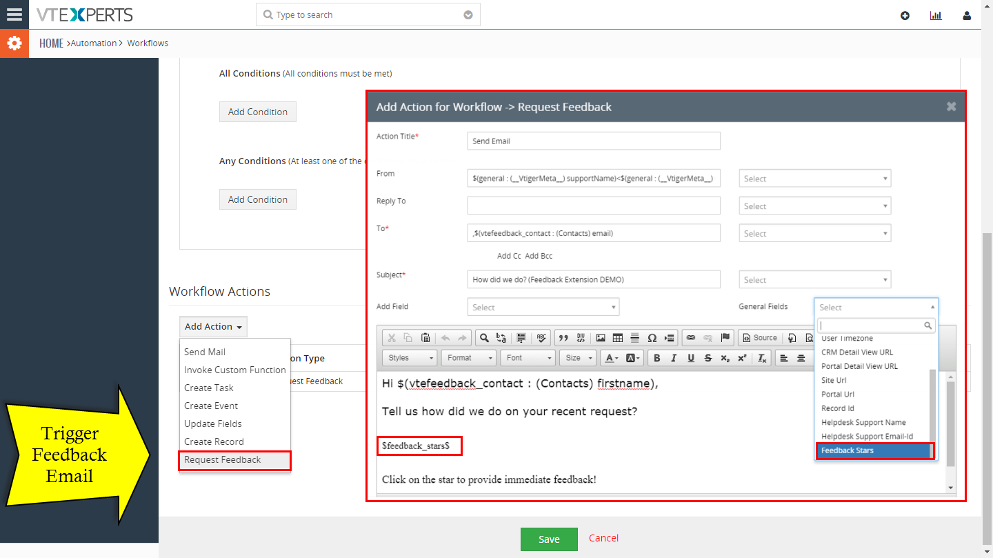Click the Action Title input field
Screen dimensions: 993x558
[x=594, y=141]
